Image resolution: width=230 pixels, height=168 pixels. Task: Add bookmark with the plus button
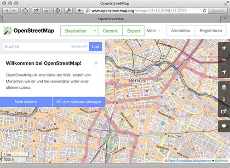pos(80,11)
